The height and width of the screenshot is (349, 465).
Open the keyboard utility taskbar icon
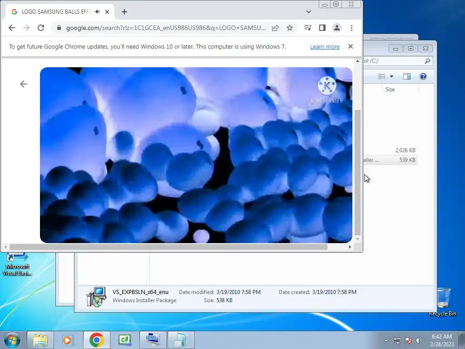153,340
